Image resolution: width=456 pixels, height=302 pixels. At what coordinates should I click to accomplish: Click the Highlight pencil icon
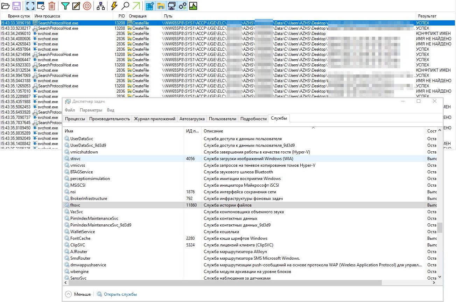click(x=76, y=6)
